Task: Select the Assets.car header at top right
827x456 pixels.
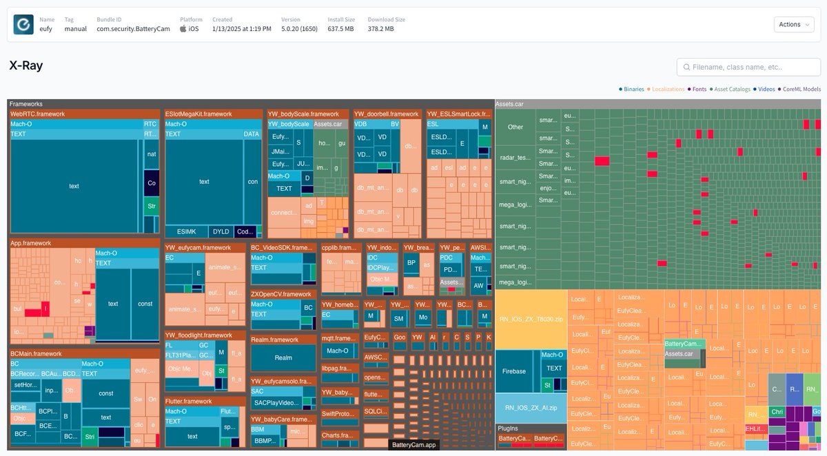Action: 657,103
